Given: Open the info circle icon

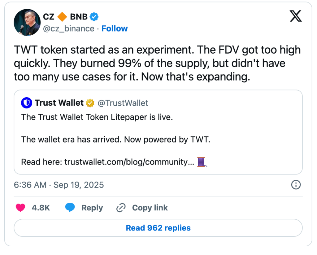Looking at the screenshot, I should [x=296, y=185].
